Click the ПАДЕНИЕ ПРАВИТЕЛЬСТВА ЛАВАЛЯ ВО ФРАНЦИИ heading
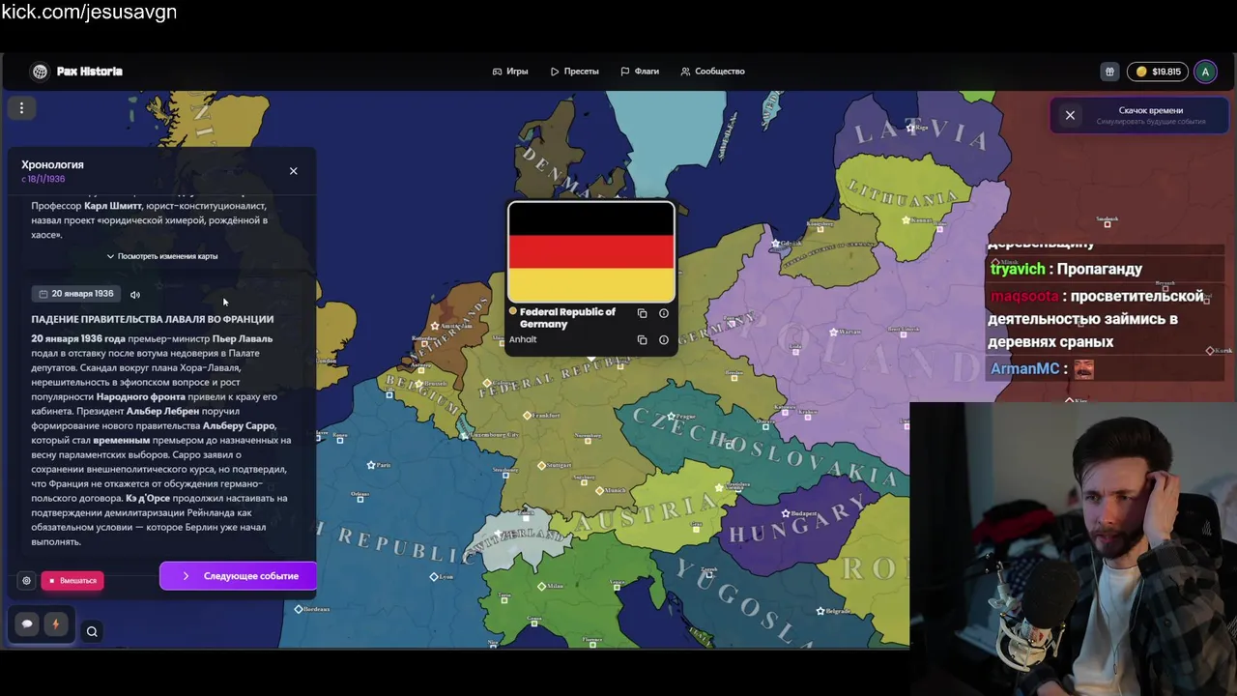The height and width of the screenshot is (696, 1237). point(153,319)
